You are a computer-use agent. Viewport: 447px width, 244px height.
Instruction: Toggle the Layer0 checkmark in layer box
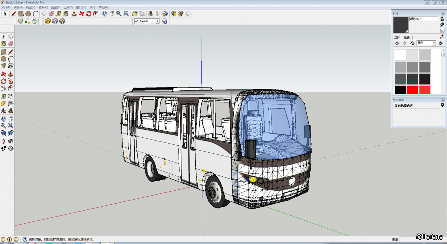[137, 21]
